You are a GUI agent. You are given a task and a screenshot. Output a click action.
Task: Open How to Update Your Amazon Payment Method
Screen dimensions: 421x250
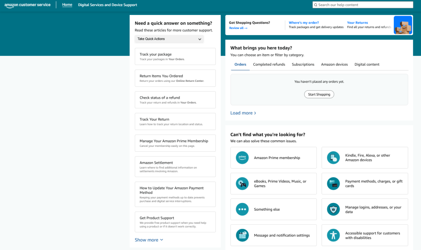[x=175, y=194]
